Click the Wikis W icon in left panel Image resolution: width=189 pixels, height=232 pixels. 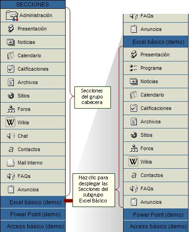pos(10,122)
